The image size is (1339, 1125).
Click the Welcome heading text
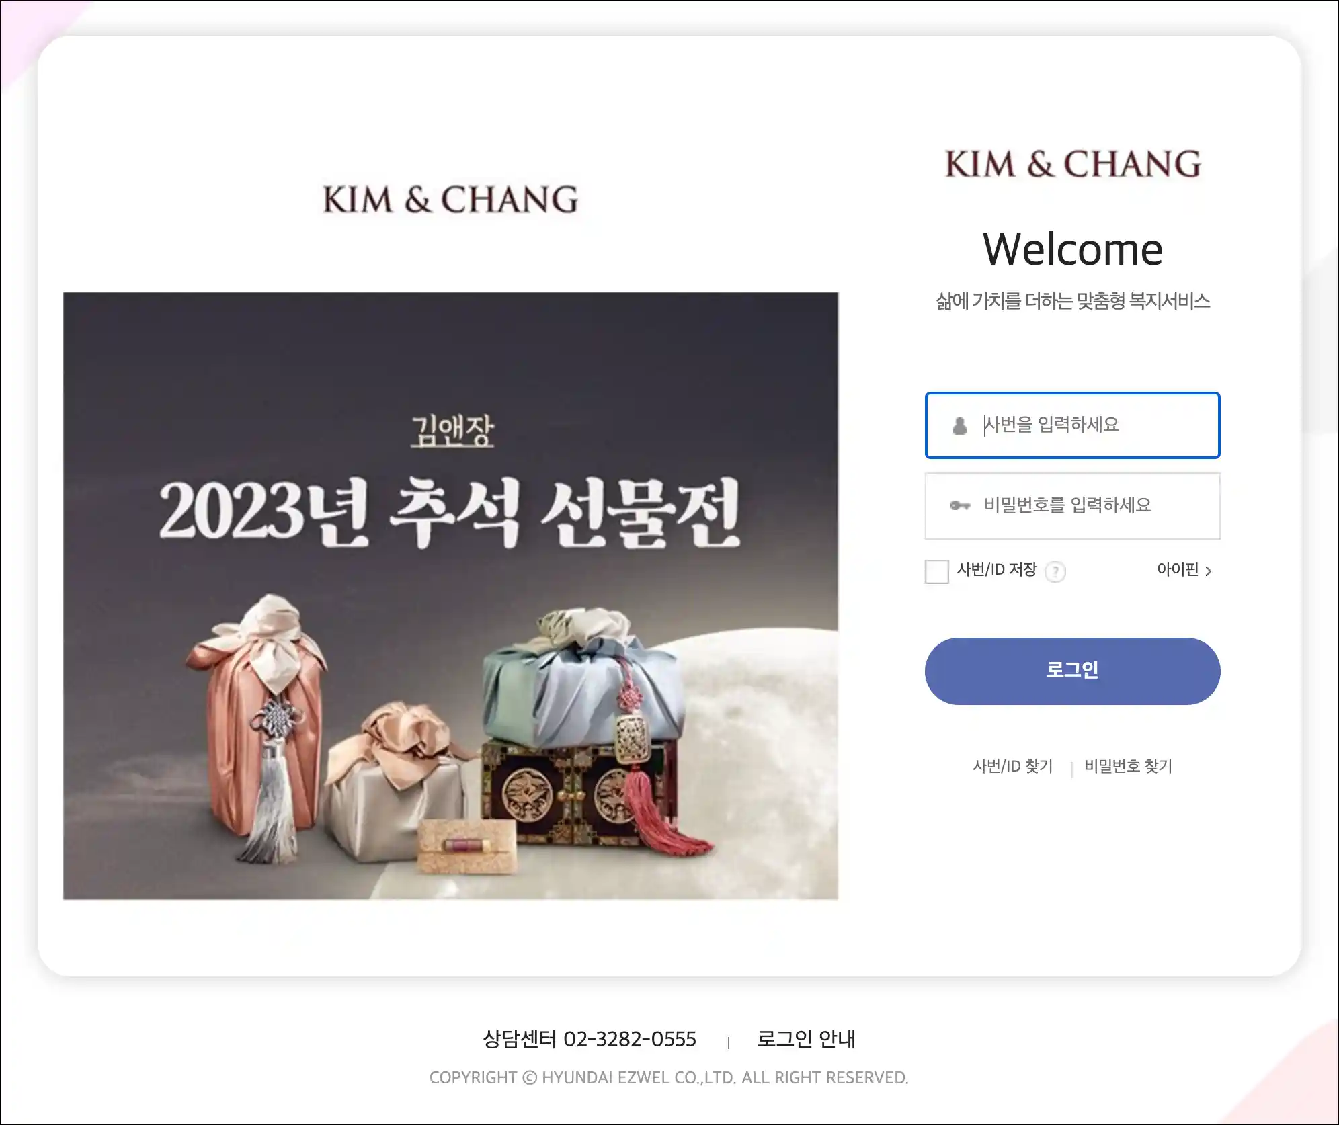click(x=1073, y=249)
